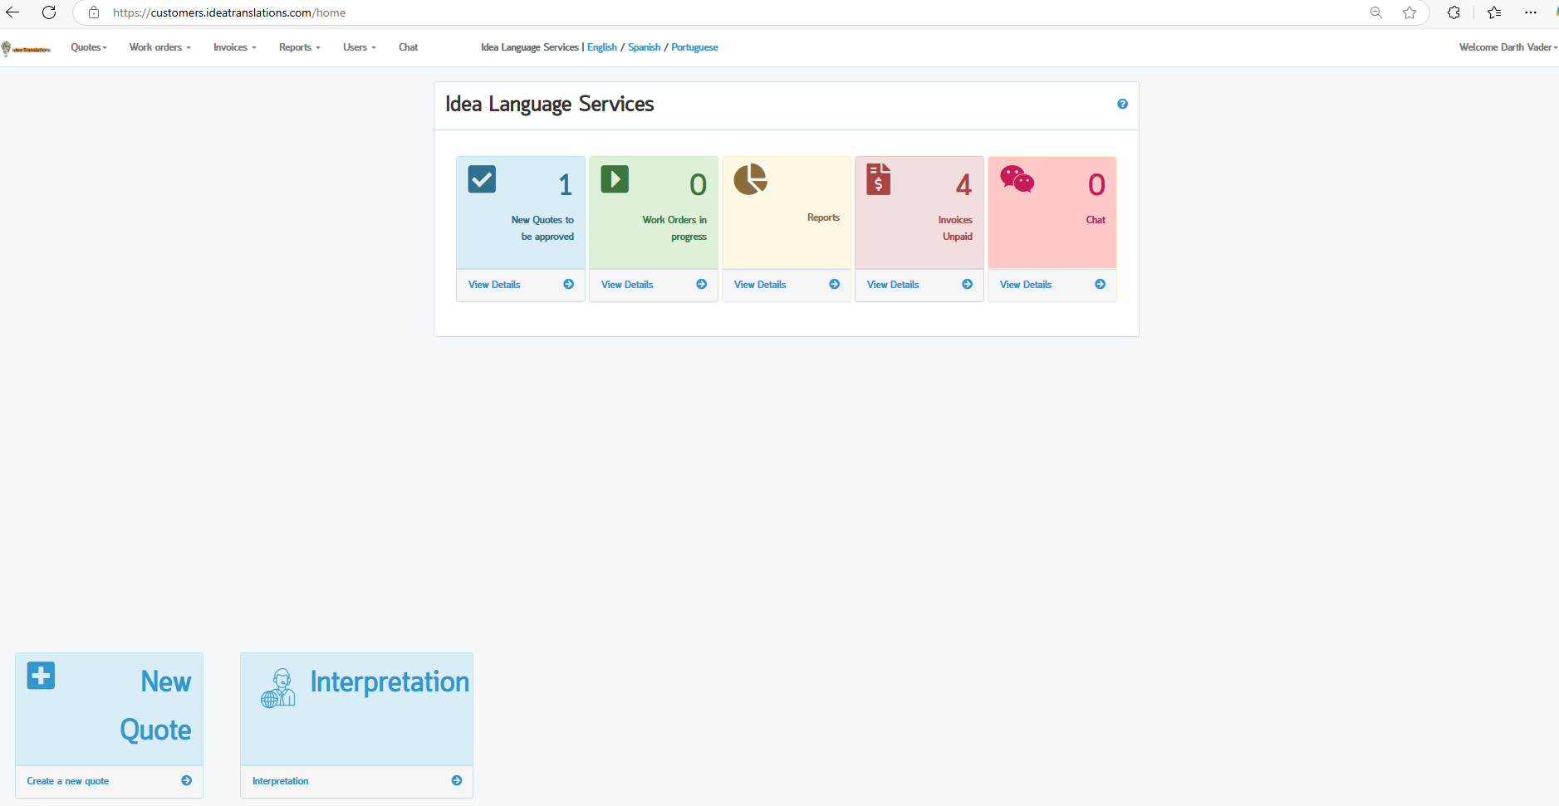Click the browser address bar URL

(229, 12)
